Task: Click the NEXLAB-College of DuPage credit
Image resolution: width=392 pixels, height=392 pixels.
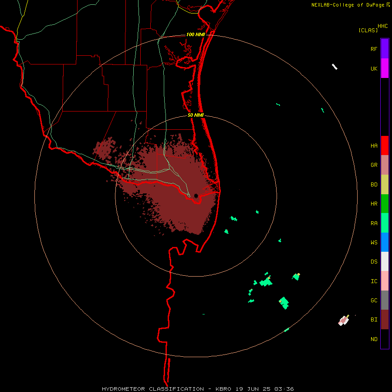Action: pyautogui.click(x=348, y=5)
